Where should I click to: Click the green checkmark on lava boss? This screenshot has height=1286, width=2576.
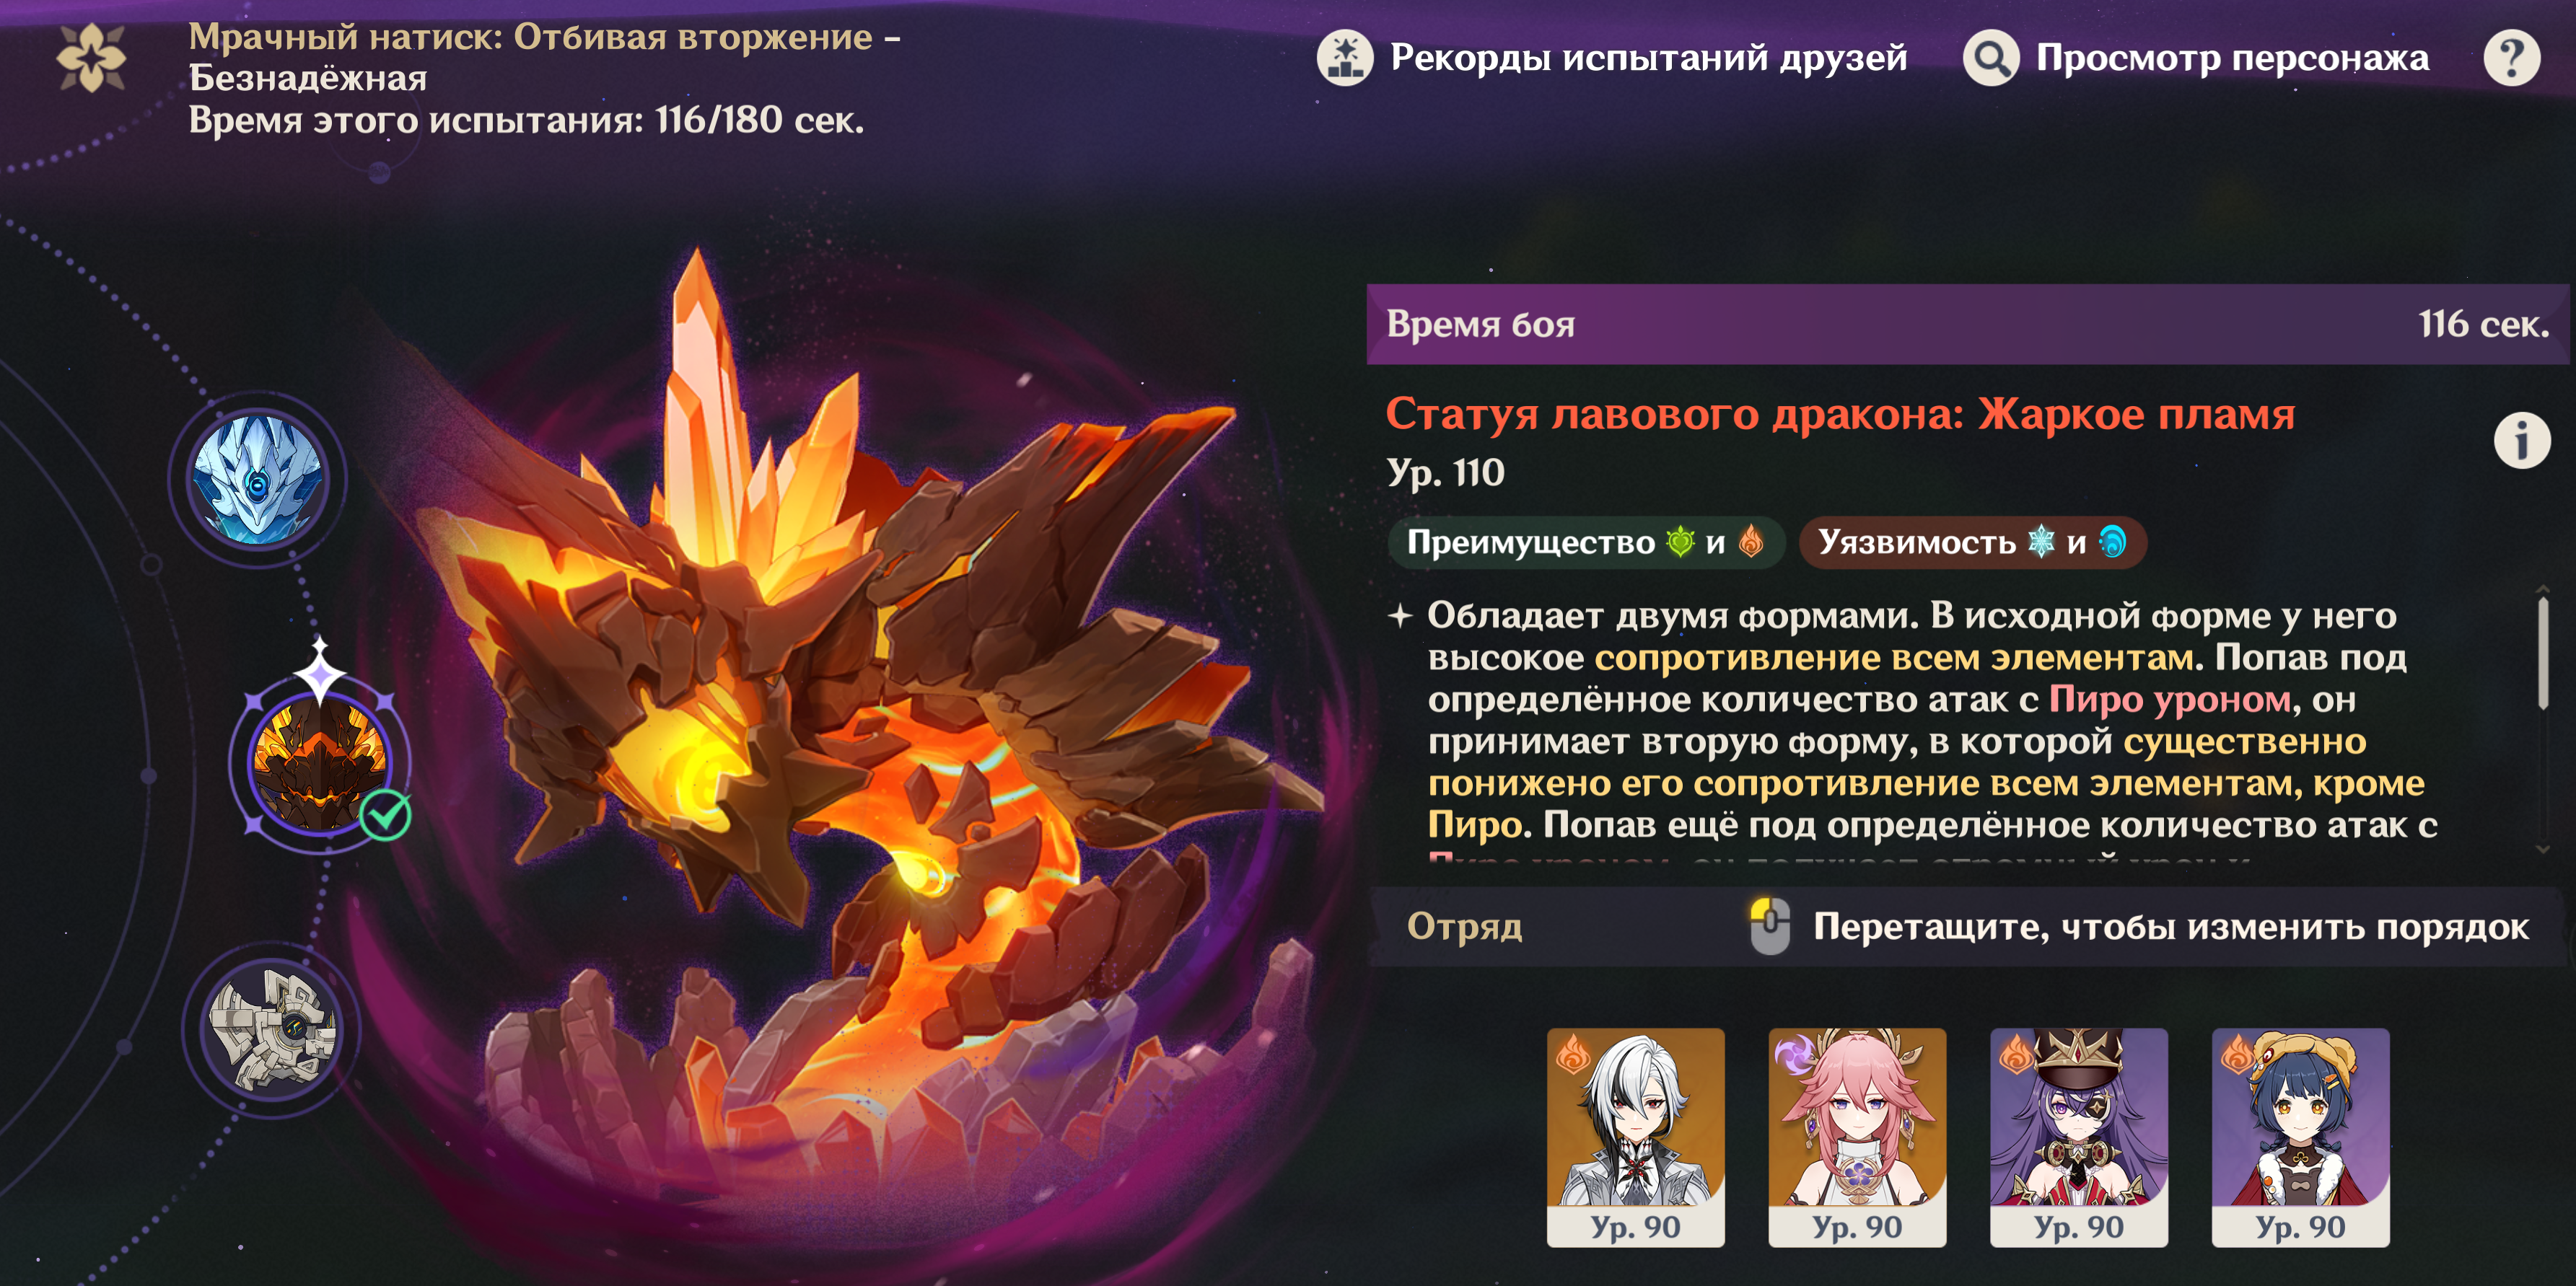click(385, 814)
